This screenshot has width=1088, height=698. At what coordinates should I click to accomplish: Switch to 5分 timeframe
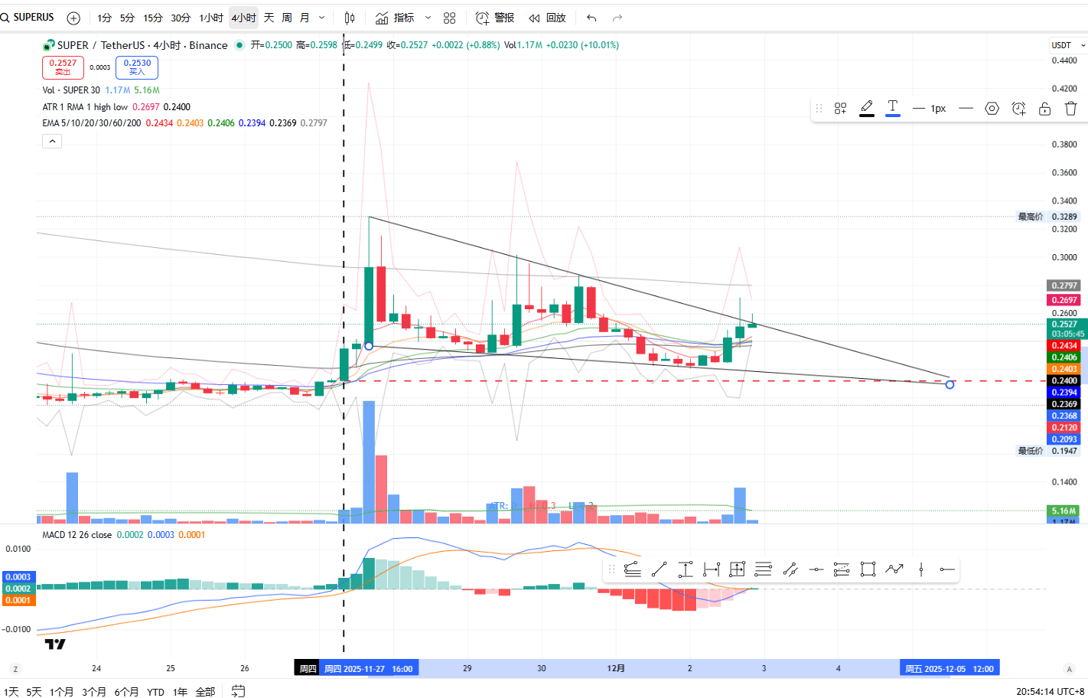[x=127, y=18]
